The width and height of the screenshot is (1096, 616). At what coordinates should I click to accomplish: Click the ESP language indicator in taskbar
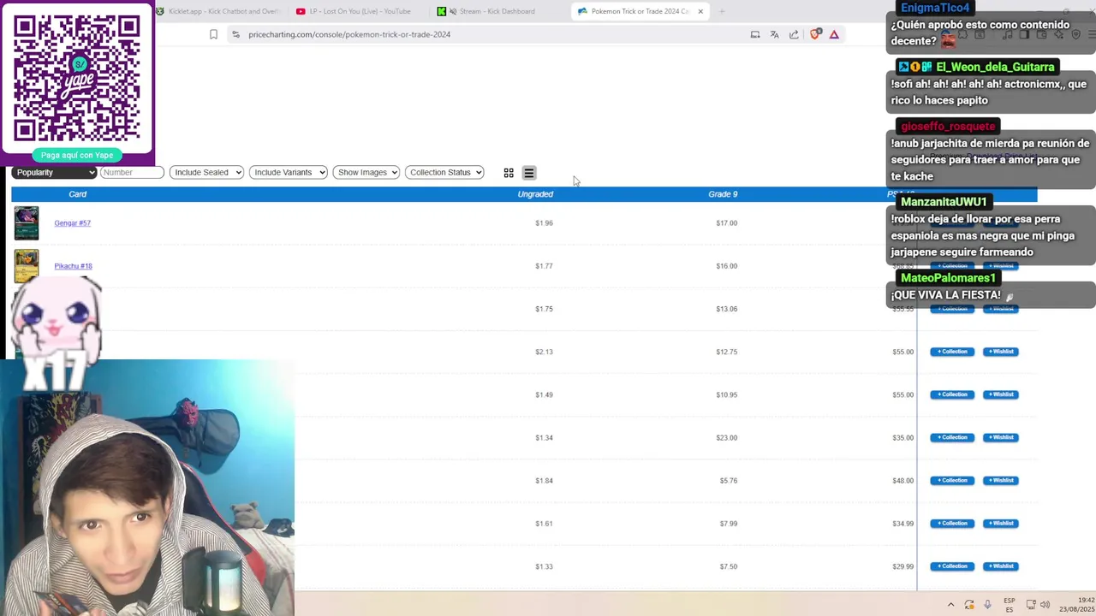coord(1010,604)
